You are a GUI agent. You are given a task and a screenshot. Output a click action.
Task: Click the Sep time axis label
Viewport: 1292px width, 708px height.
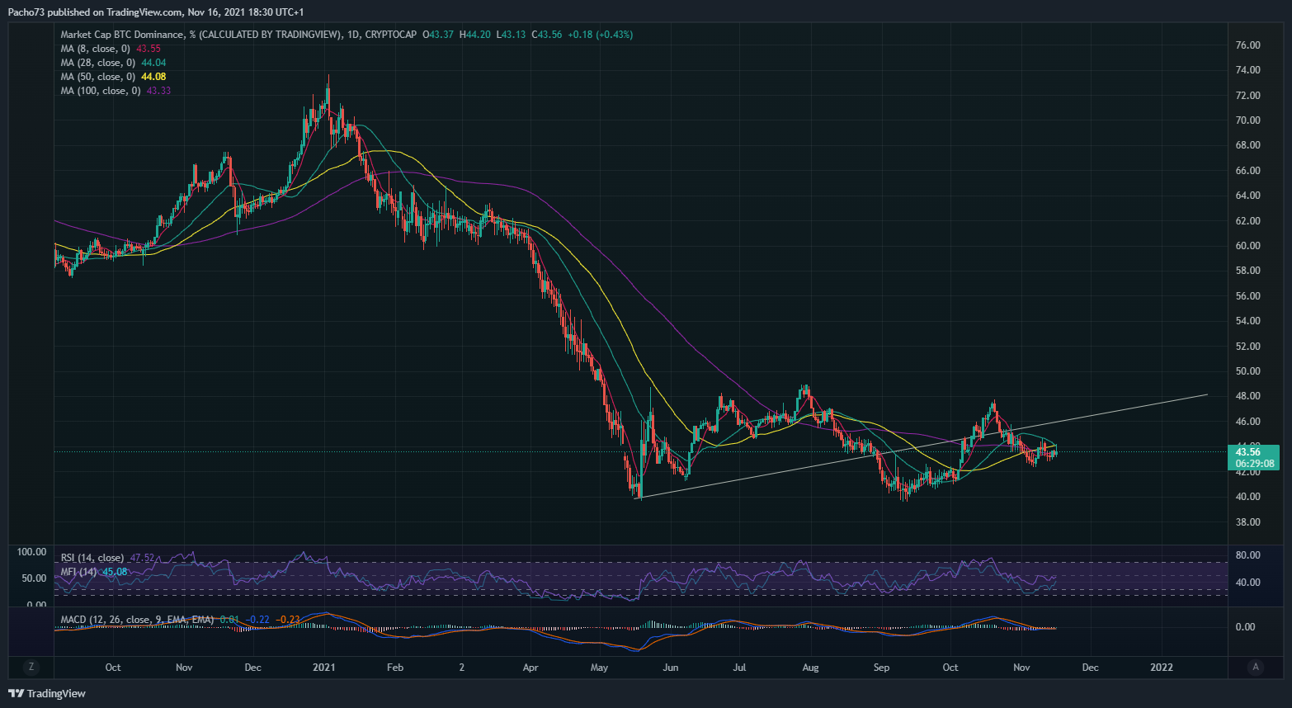pyautogui.click(x=881, y=667)
